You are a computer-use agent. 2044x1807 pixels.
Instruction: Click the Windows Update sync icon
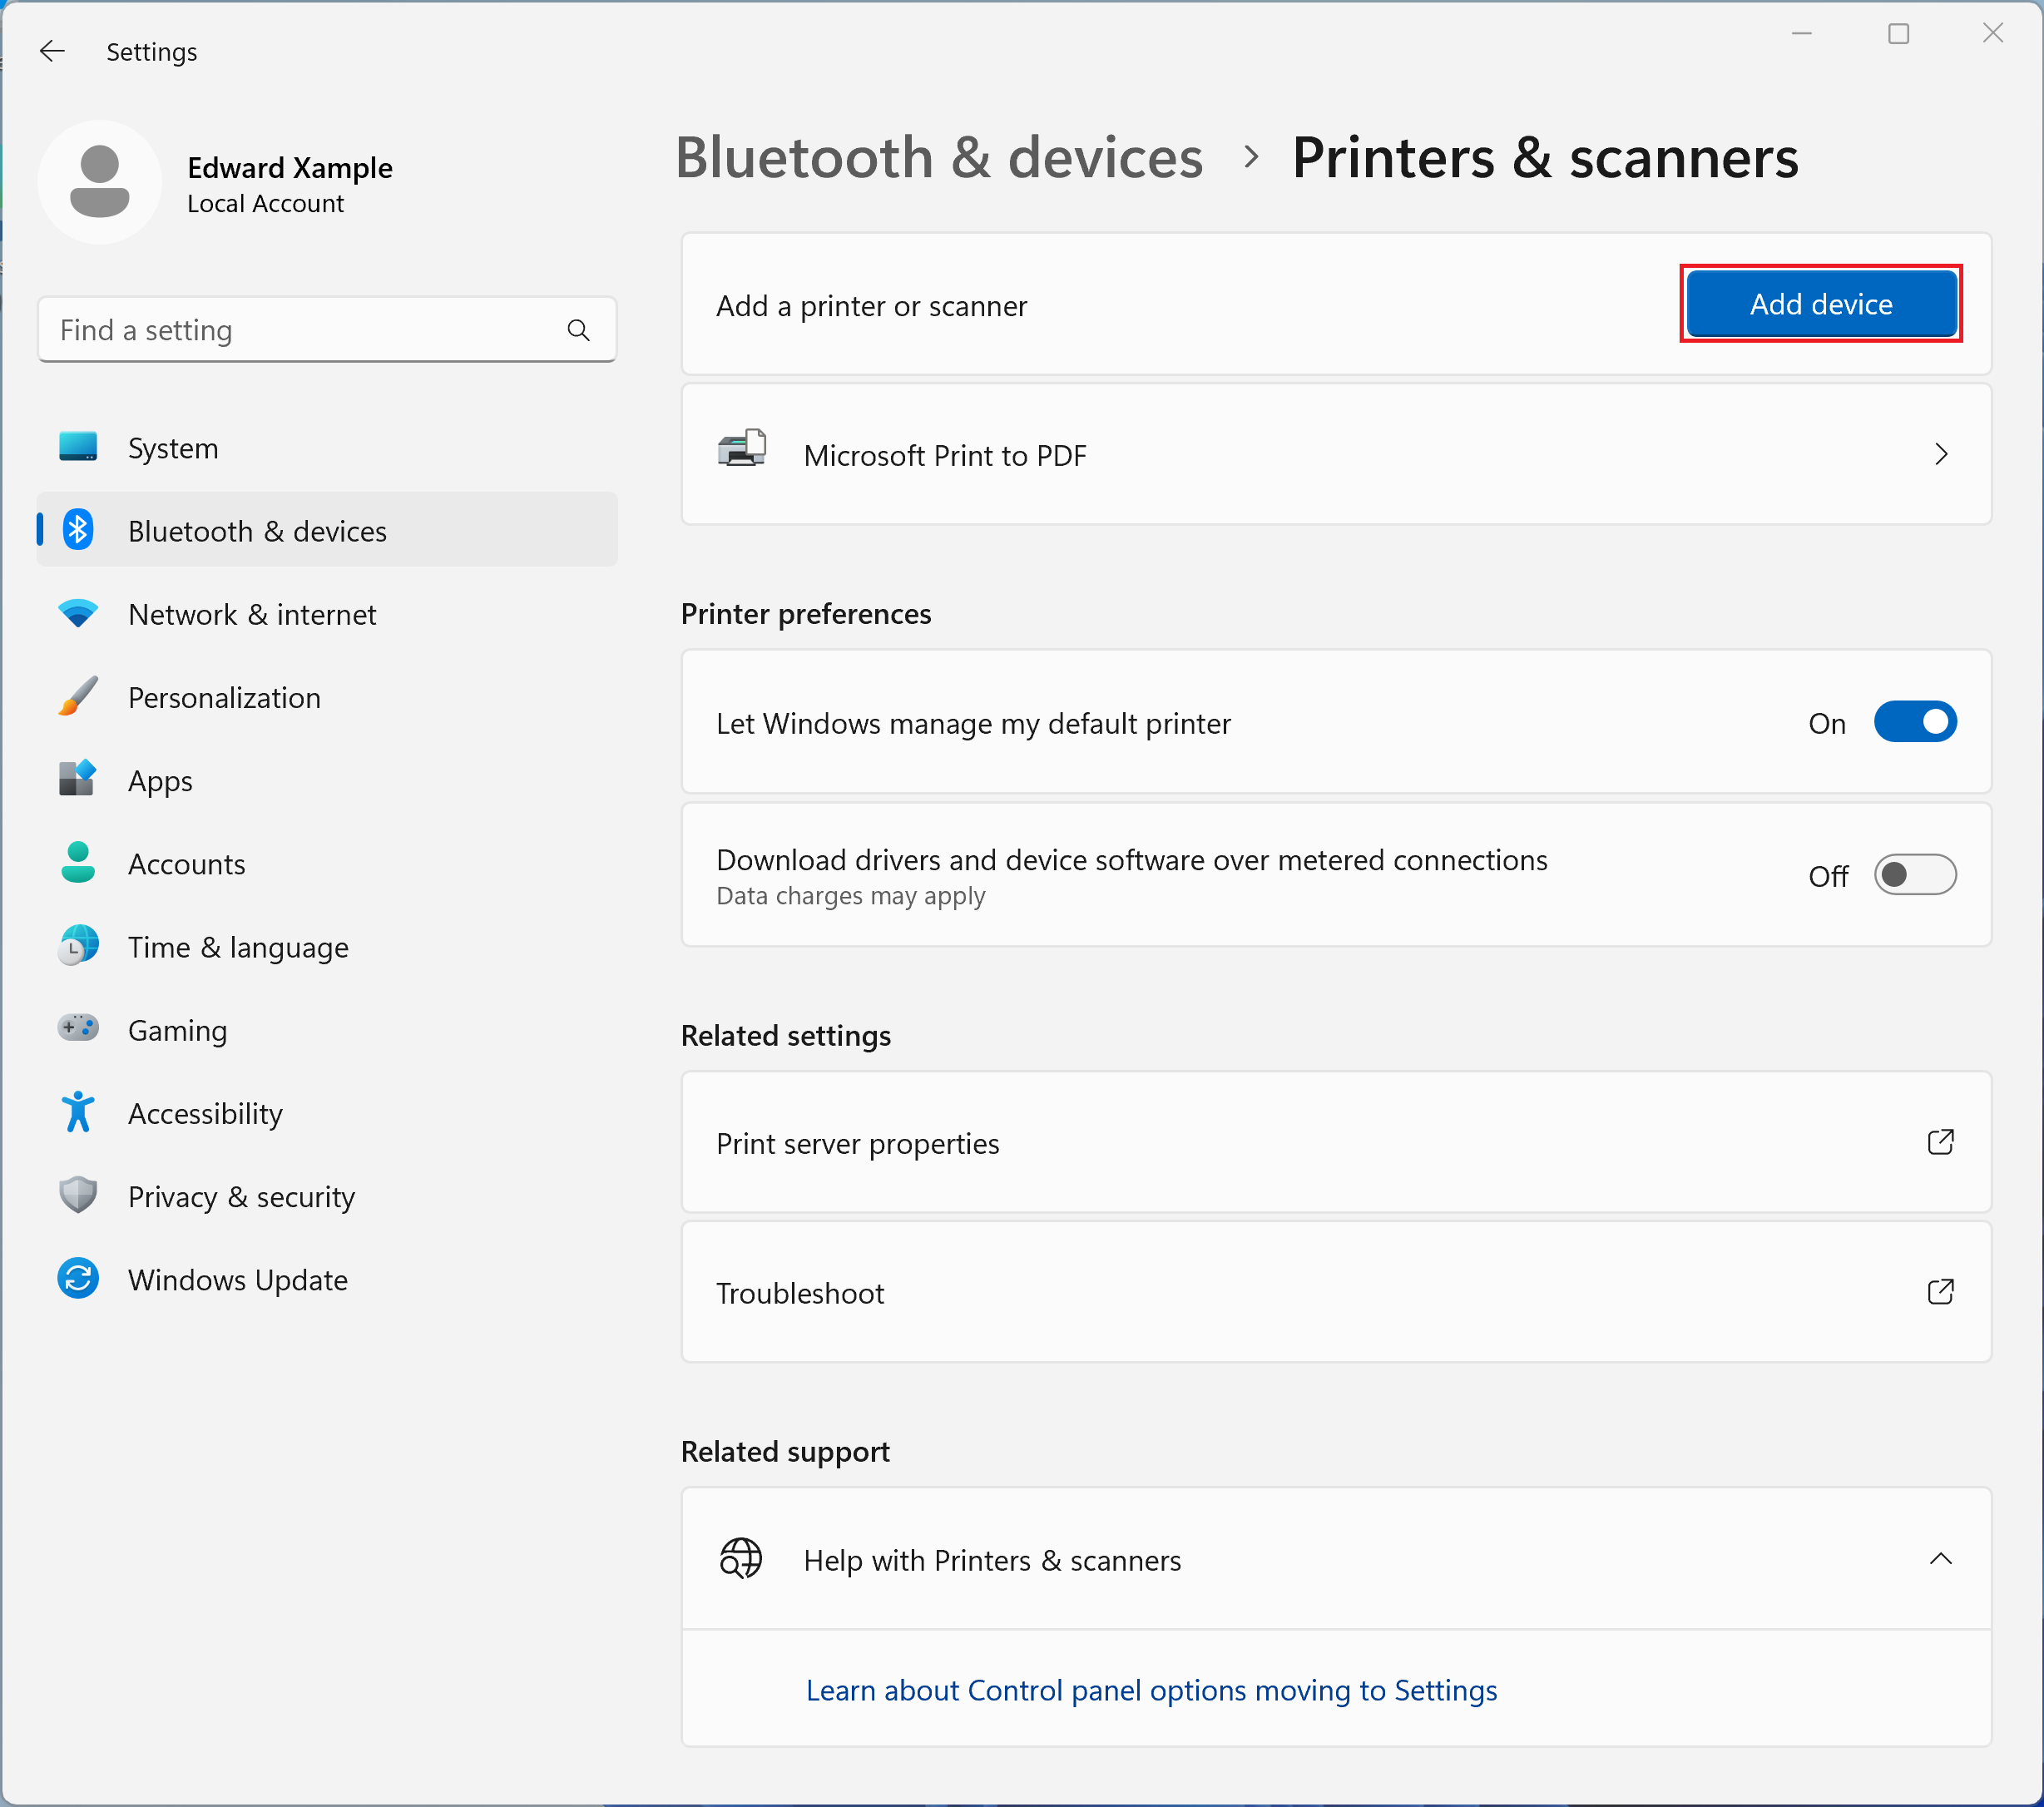(x=78, y=1278)
